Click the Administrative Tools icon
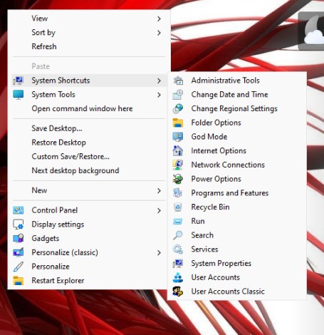This screenshot has height=335, width=324. [x=178, y=81]
